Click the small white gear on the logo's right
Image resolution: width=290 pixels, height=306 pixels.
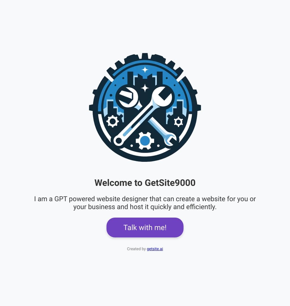coord(178,122)
